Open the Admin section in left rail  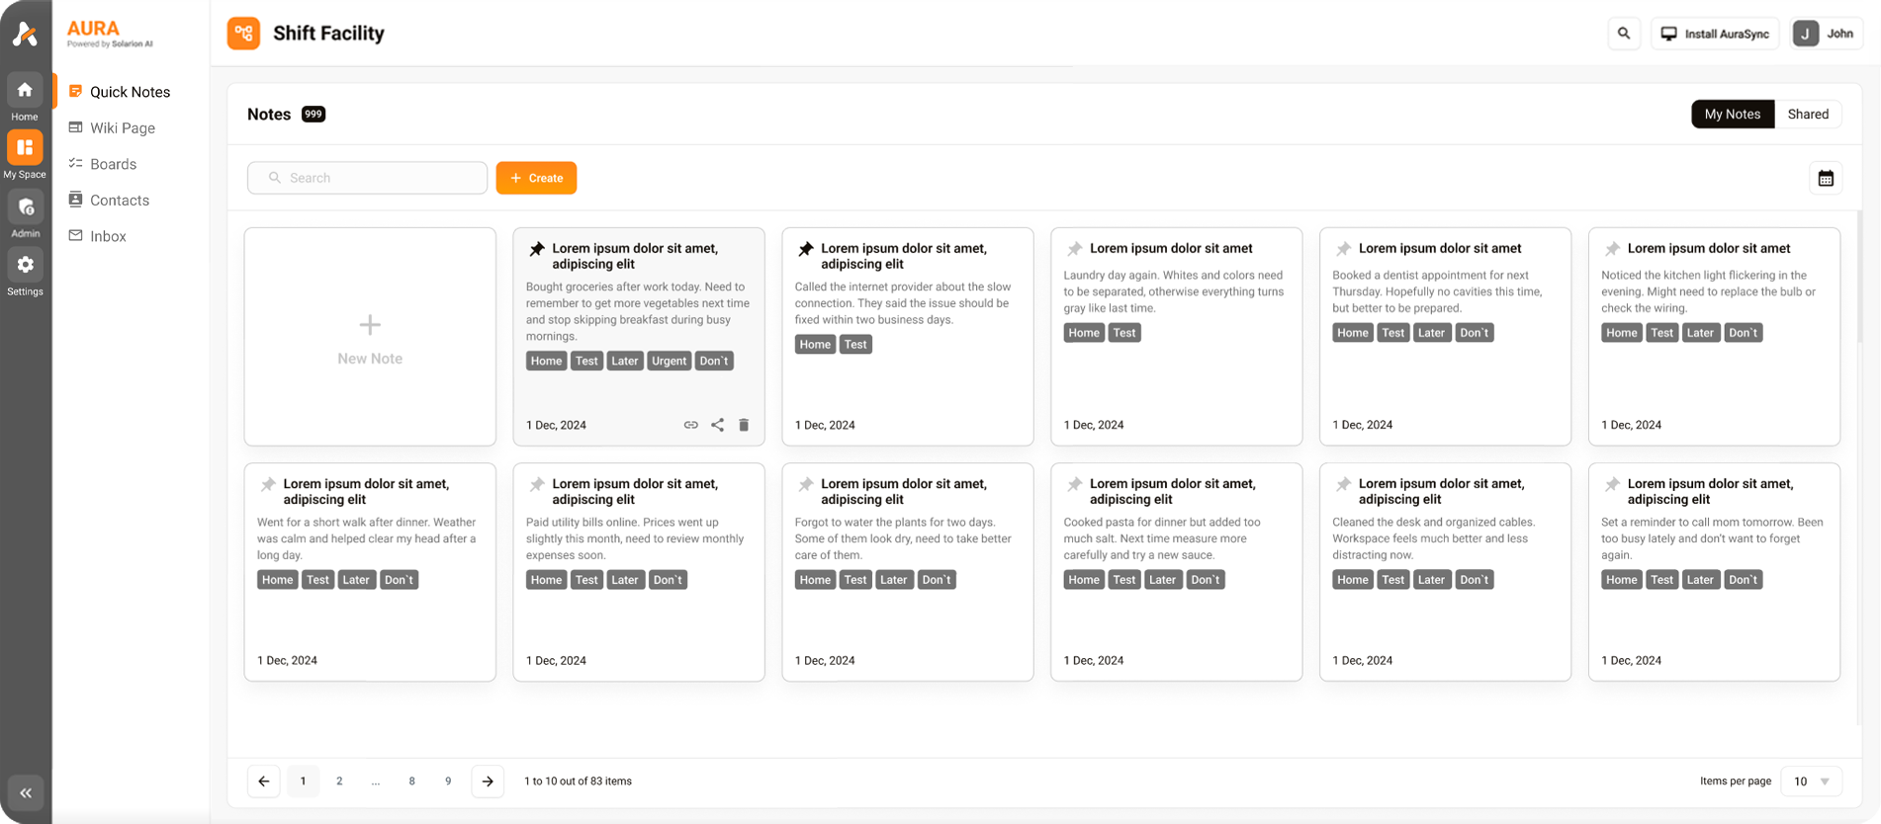(26, 213)
